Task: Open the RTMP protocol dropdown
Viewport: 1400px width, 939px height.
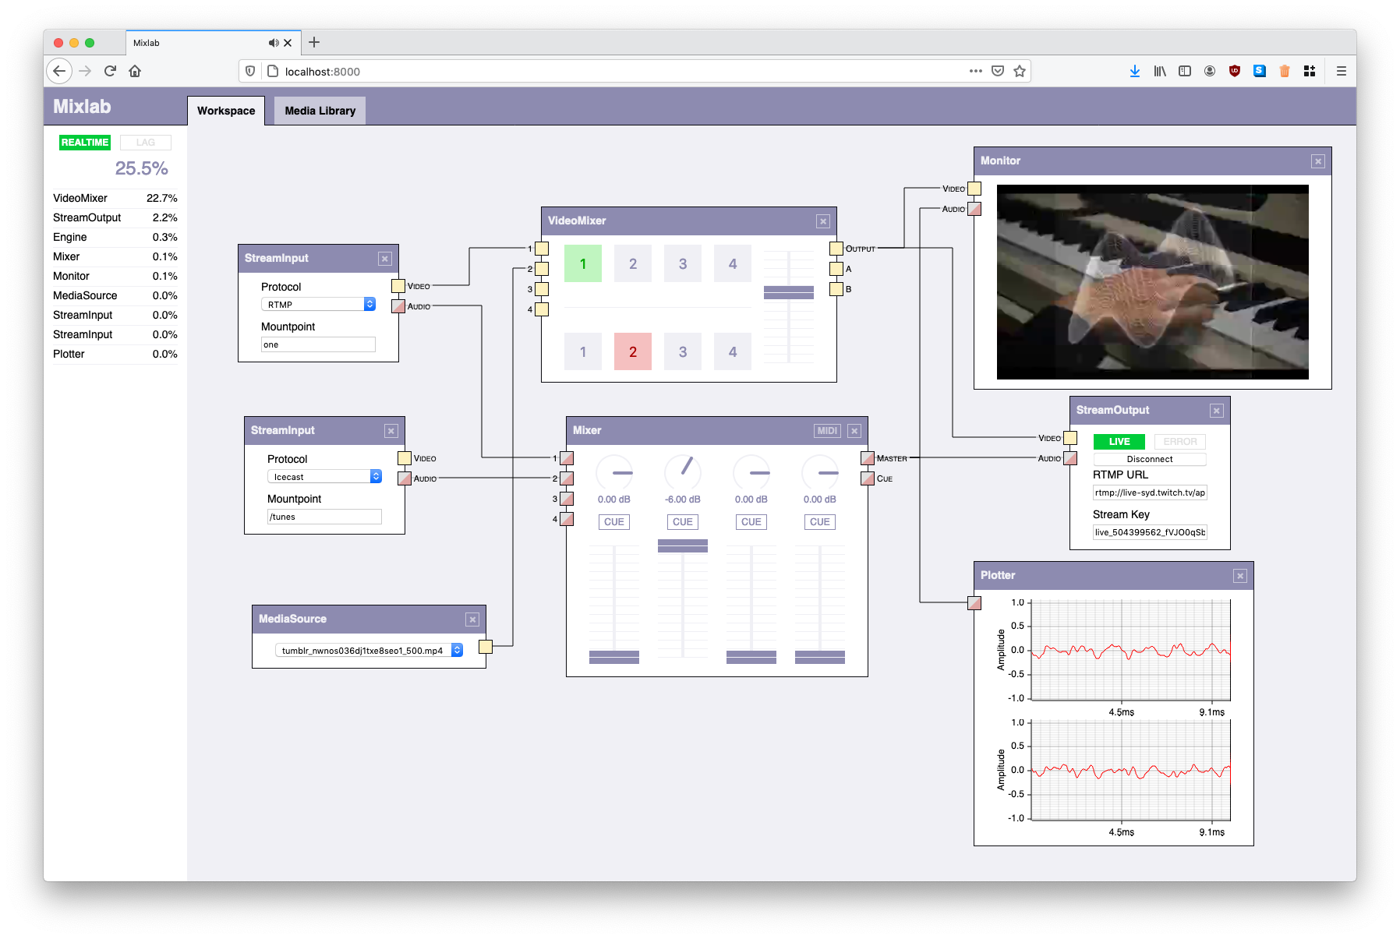Action: pos(318,304)
